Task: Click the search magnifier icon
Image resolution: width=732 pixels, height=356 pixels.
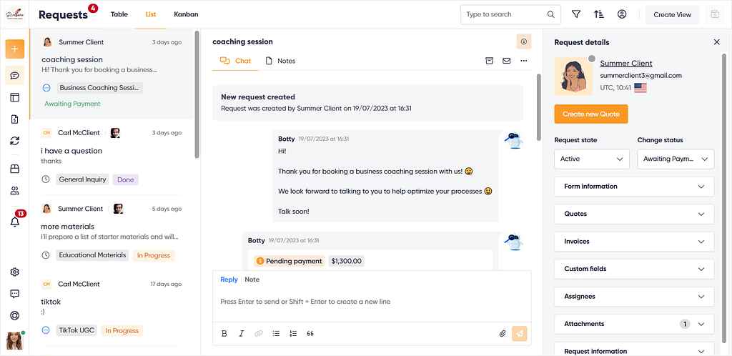Action: 551,14
